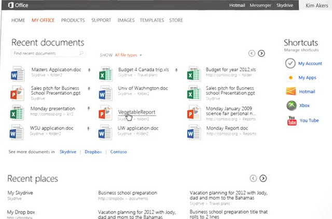
Task: Open Xbox shortcut link
Action: click(305, 106)
